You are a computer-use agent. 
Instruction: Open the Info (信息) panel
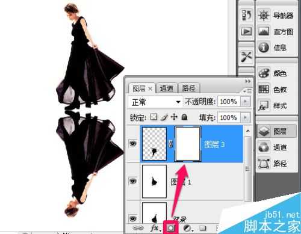click(x=276, y=48)
